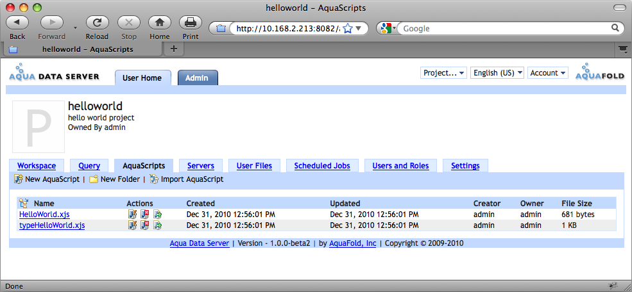Click the Stop loading button

129,22
